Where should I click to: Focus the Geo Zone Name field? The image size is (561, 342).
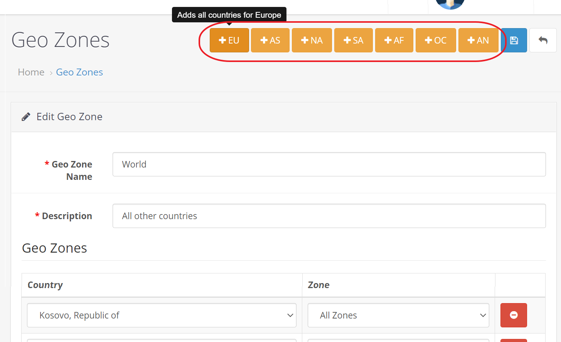click(x=329, y=164)
